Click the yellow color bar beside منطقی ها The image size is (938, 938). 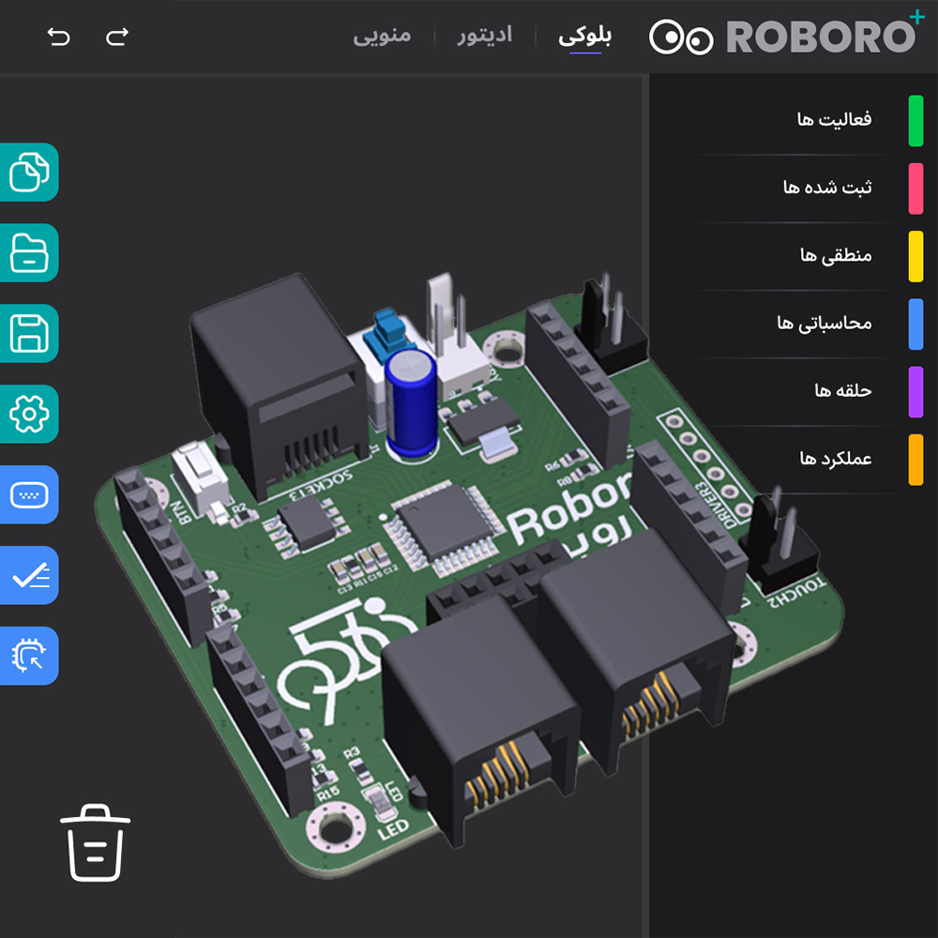point(915,256)
